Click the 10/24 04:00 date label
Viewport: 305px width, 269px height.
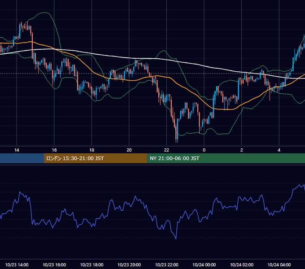coord(279,265)
